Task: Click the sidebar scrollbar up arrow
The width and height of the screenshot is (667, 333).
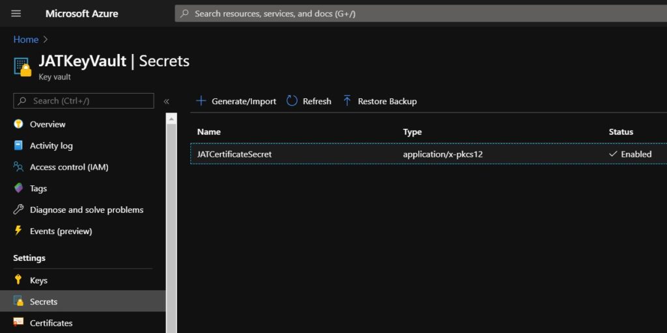Action: pos(171,119)
